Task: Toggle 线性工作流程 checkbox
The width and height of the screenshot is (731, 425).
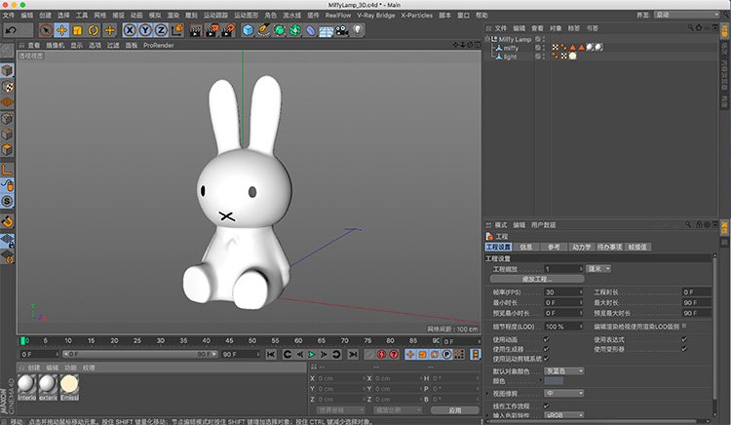Action: [x=547, y=406]
